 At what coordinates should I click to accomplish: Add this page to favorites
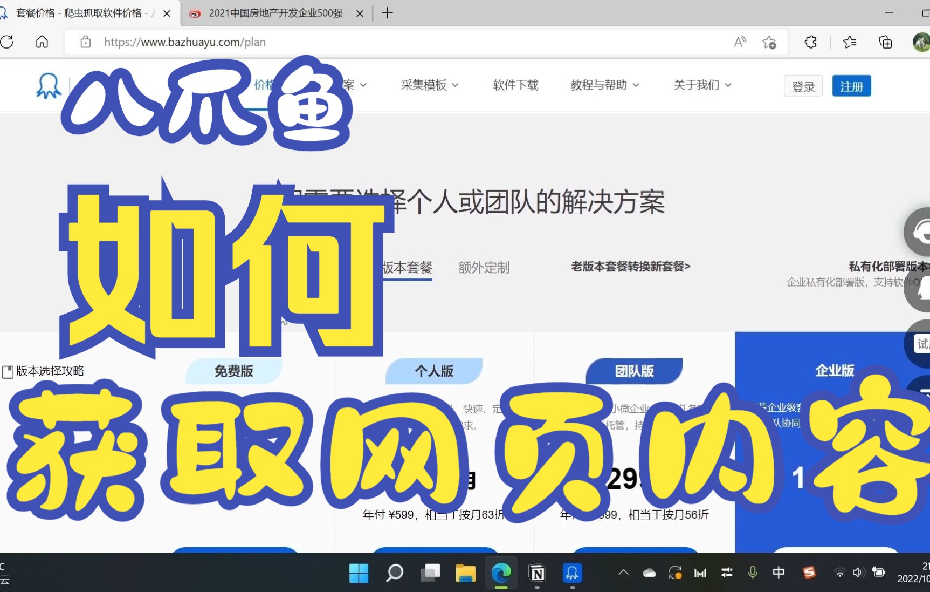[769, 42]
